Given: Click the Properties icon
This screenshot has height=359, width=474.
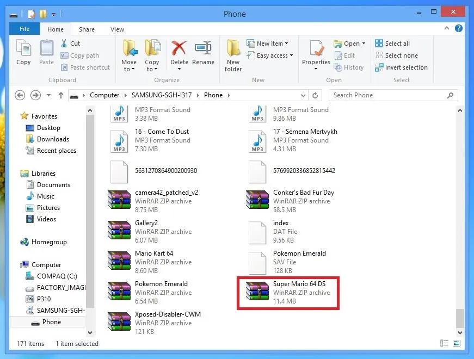Looking at the screenshot, I should click(316, 48).
